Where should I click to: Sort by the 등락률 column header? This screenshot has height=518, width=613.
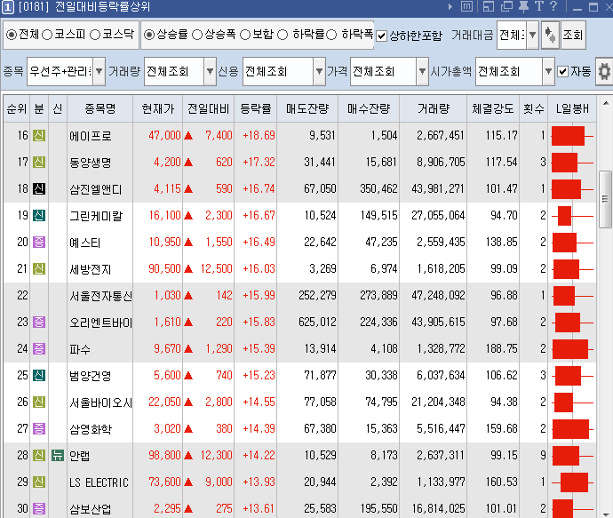255,108
